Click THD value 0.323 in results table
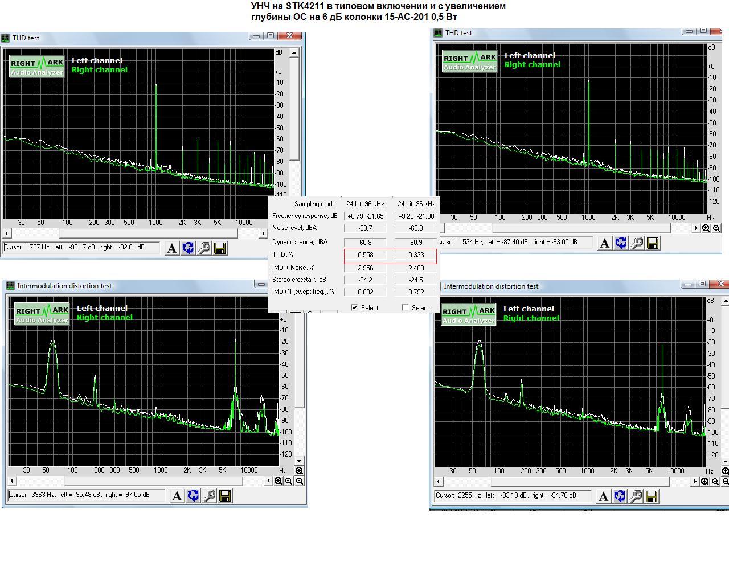 [416, 255]
